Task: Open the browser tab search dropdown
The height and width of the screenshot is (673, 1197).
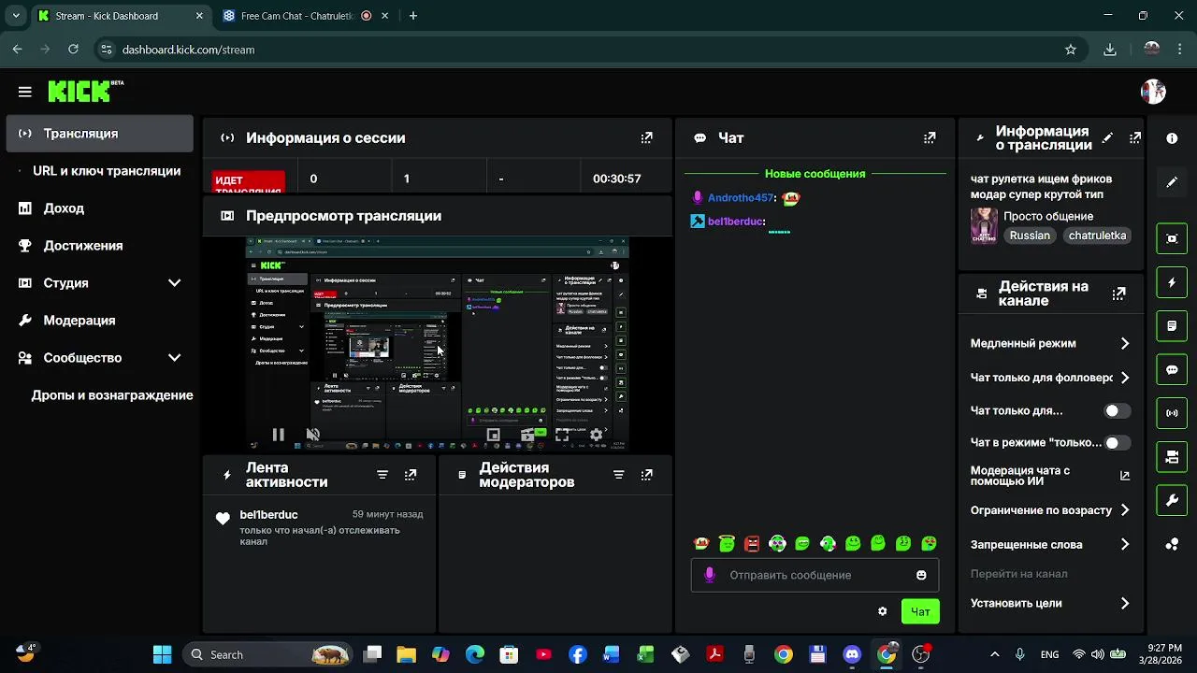Action: [x=16, y=16]
